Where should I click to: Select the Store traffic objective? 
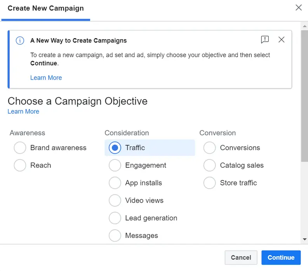pos(210,183)
